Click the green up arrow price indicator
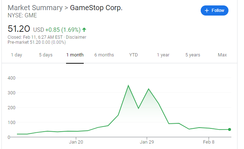The width and height of the screenshot is (244, 149). pyautogui.click(x=84, y=30)
